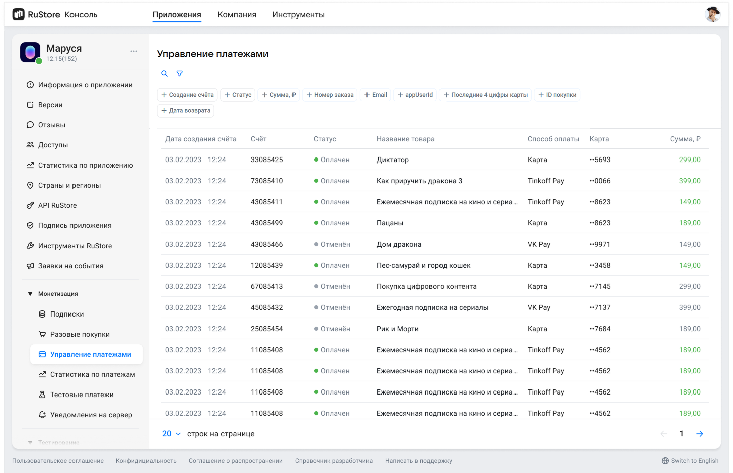Open the filter funnel icon
Viewport: 733px width, 473px height.
[x=180, y=74]
